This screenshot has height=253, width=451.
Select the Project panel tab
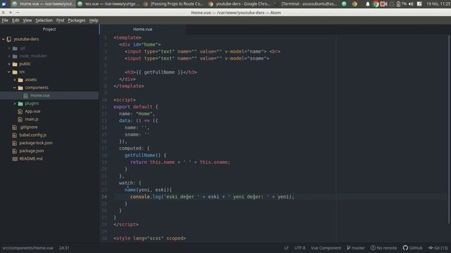(49, 30)
